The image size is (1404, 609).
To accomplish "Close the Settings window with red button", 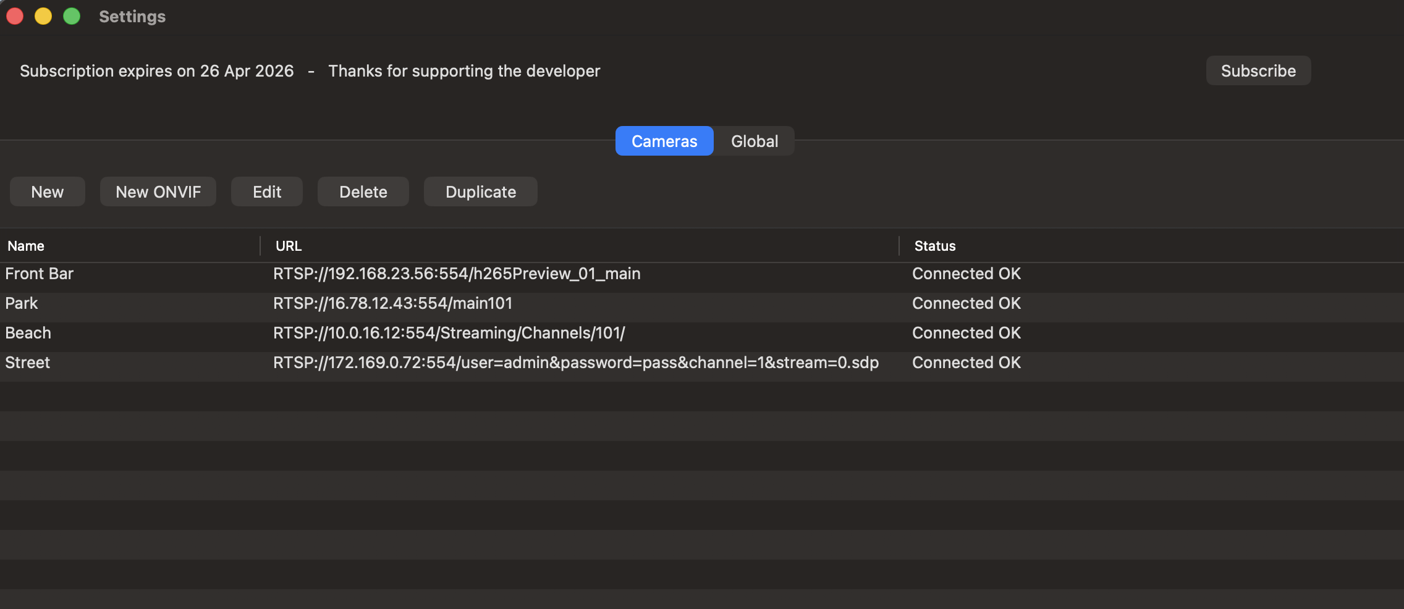I will click(15, 16).
